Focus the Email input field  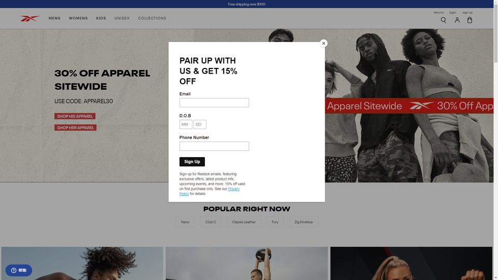pos(214,103)
